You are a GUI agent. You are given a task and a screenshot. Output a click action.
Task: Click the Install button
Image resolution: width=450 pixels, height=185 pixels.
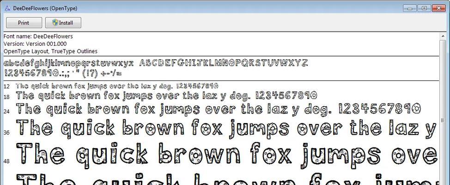click(x=63, y=23)
